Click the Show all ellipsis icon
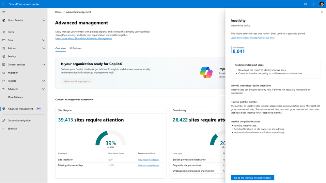The image size is (326, 183). pyautogui.click(x=4, y=129)
